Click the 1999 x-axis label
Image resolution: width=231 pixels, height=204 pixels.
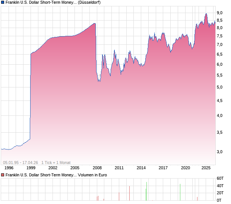pos(31,168)
